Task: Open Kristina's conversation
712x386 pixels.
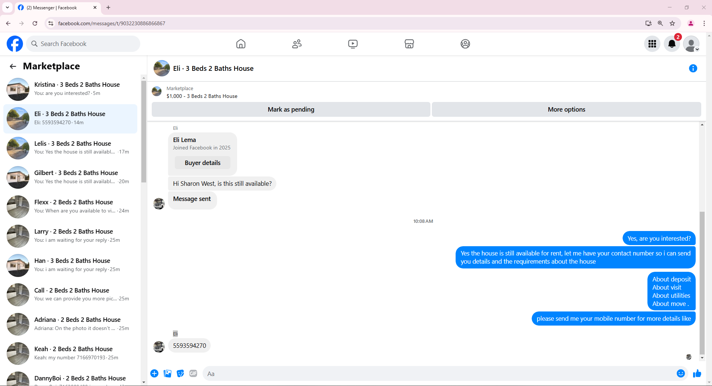Action: click(x=70, y=89)
